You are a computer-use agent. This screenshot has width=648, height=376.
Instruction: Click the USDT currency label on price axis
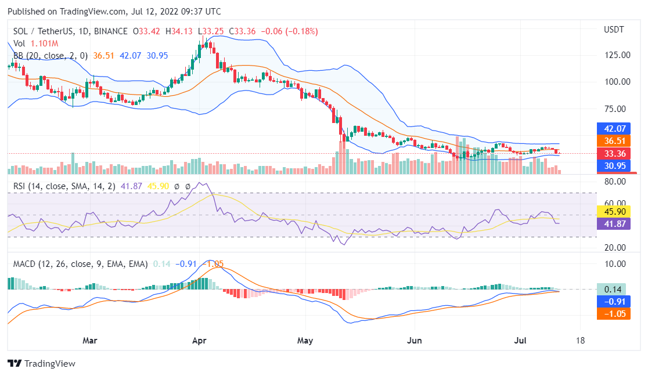click(613, 30)
